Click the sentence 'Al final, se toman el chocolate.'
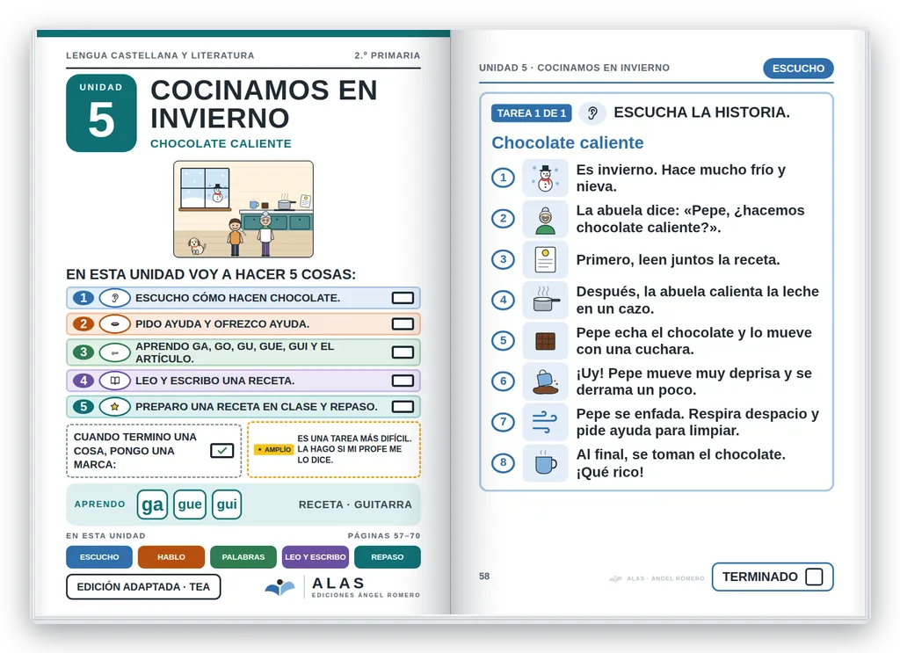The height and width of the screenshot is (653, 900). pyautogui.click(x=681, y=454)
